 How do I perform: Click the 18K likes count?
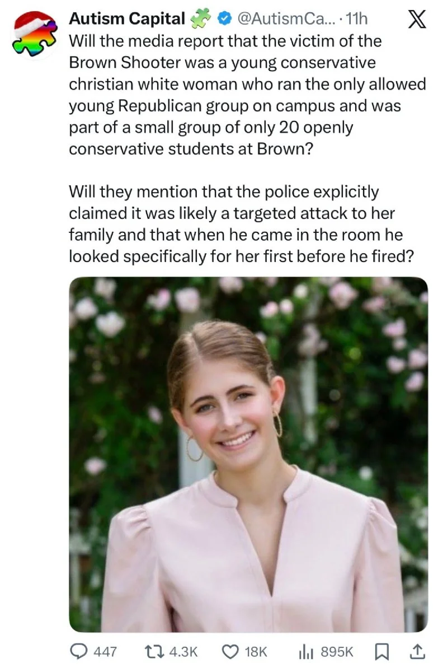pyautogui.click(x=256, y=651)
